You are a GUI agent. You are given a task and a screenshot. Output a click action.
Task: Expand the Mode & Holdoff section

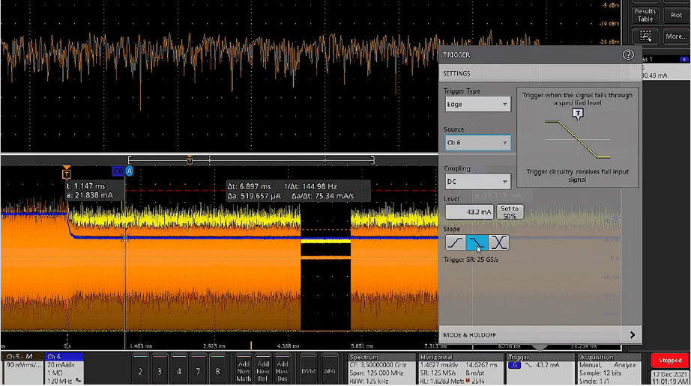coord(538,335)
